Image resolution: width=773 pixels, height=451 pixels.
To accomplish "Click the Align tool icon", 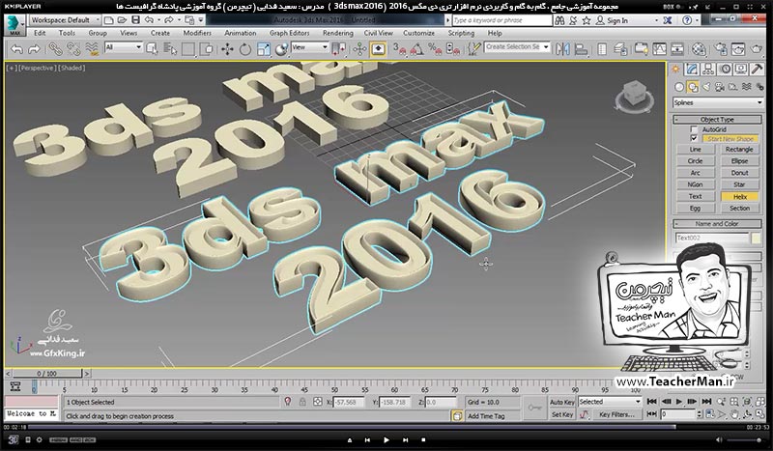I will [582, 49].
